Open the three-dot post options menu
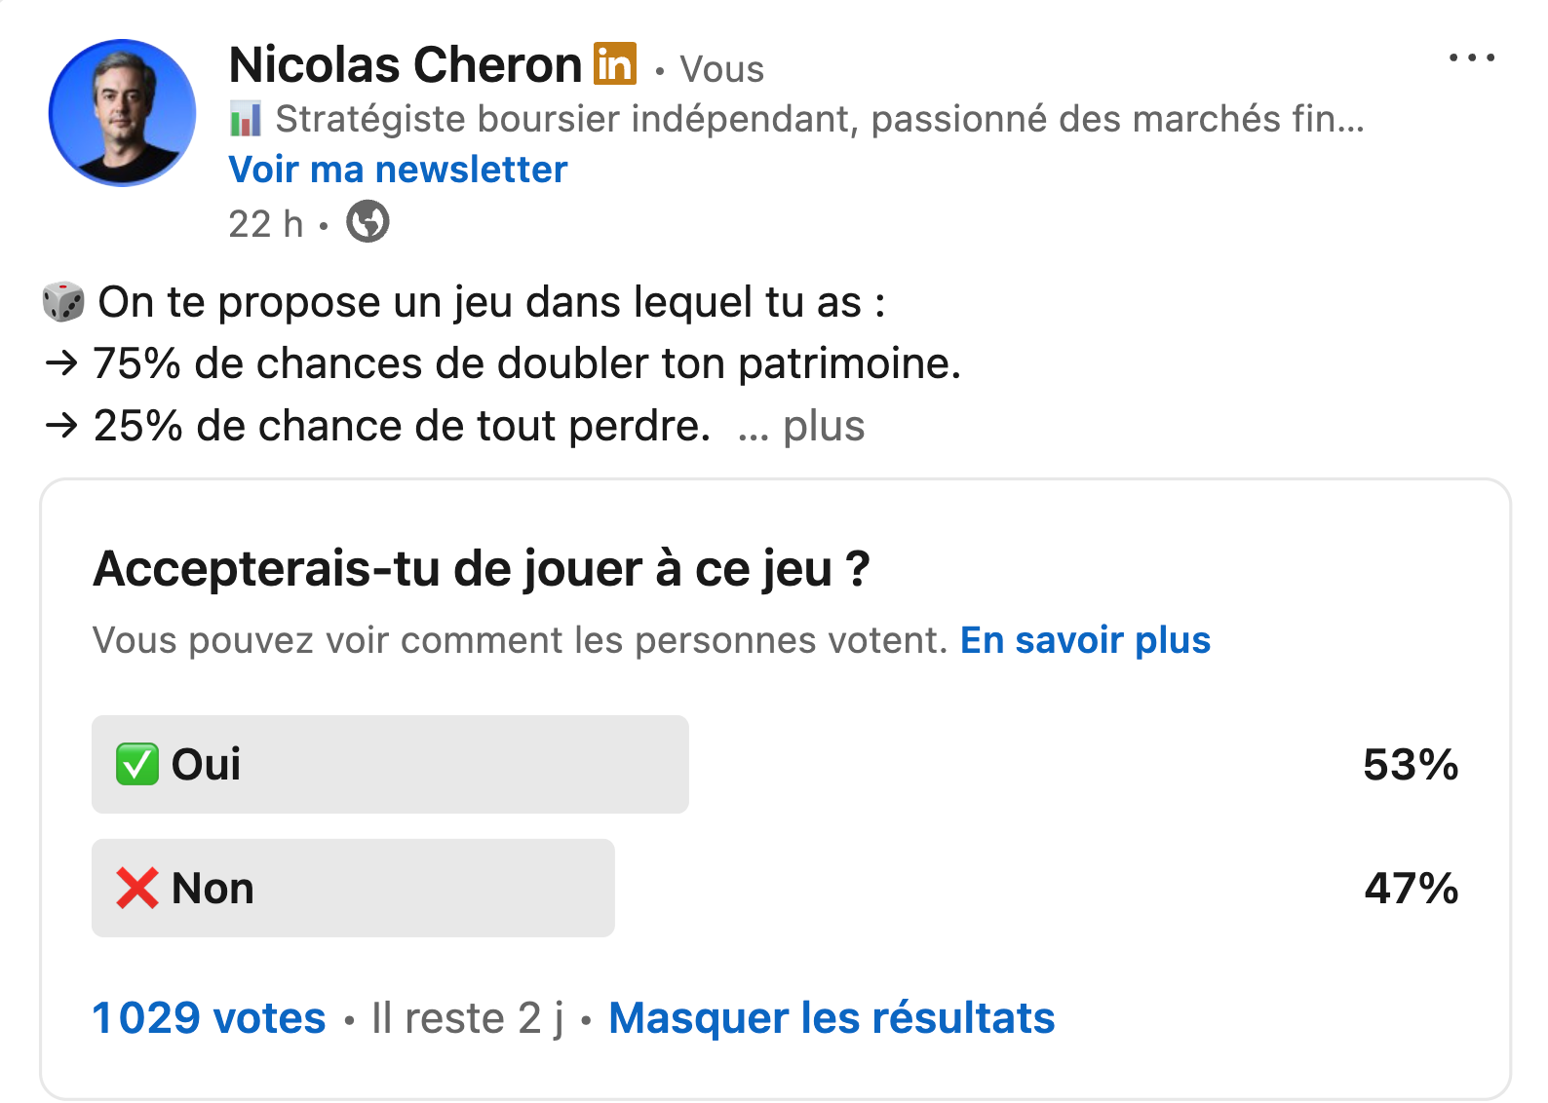 click(1471, 58)
